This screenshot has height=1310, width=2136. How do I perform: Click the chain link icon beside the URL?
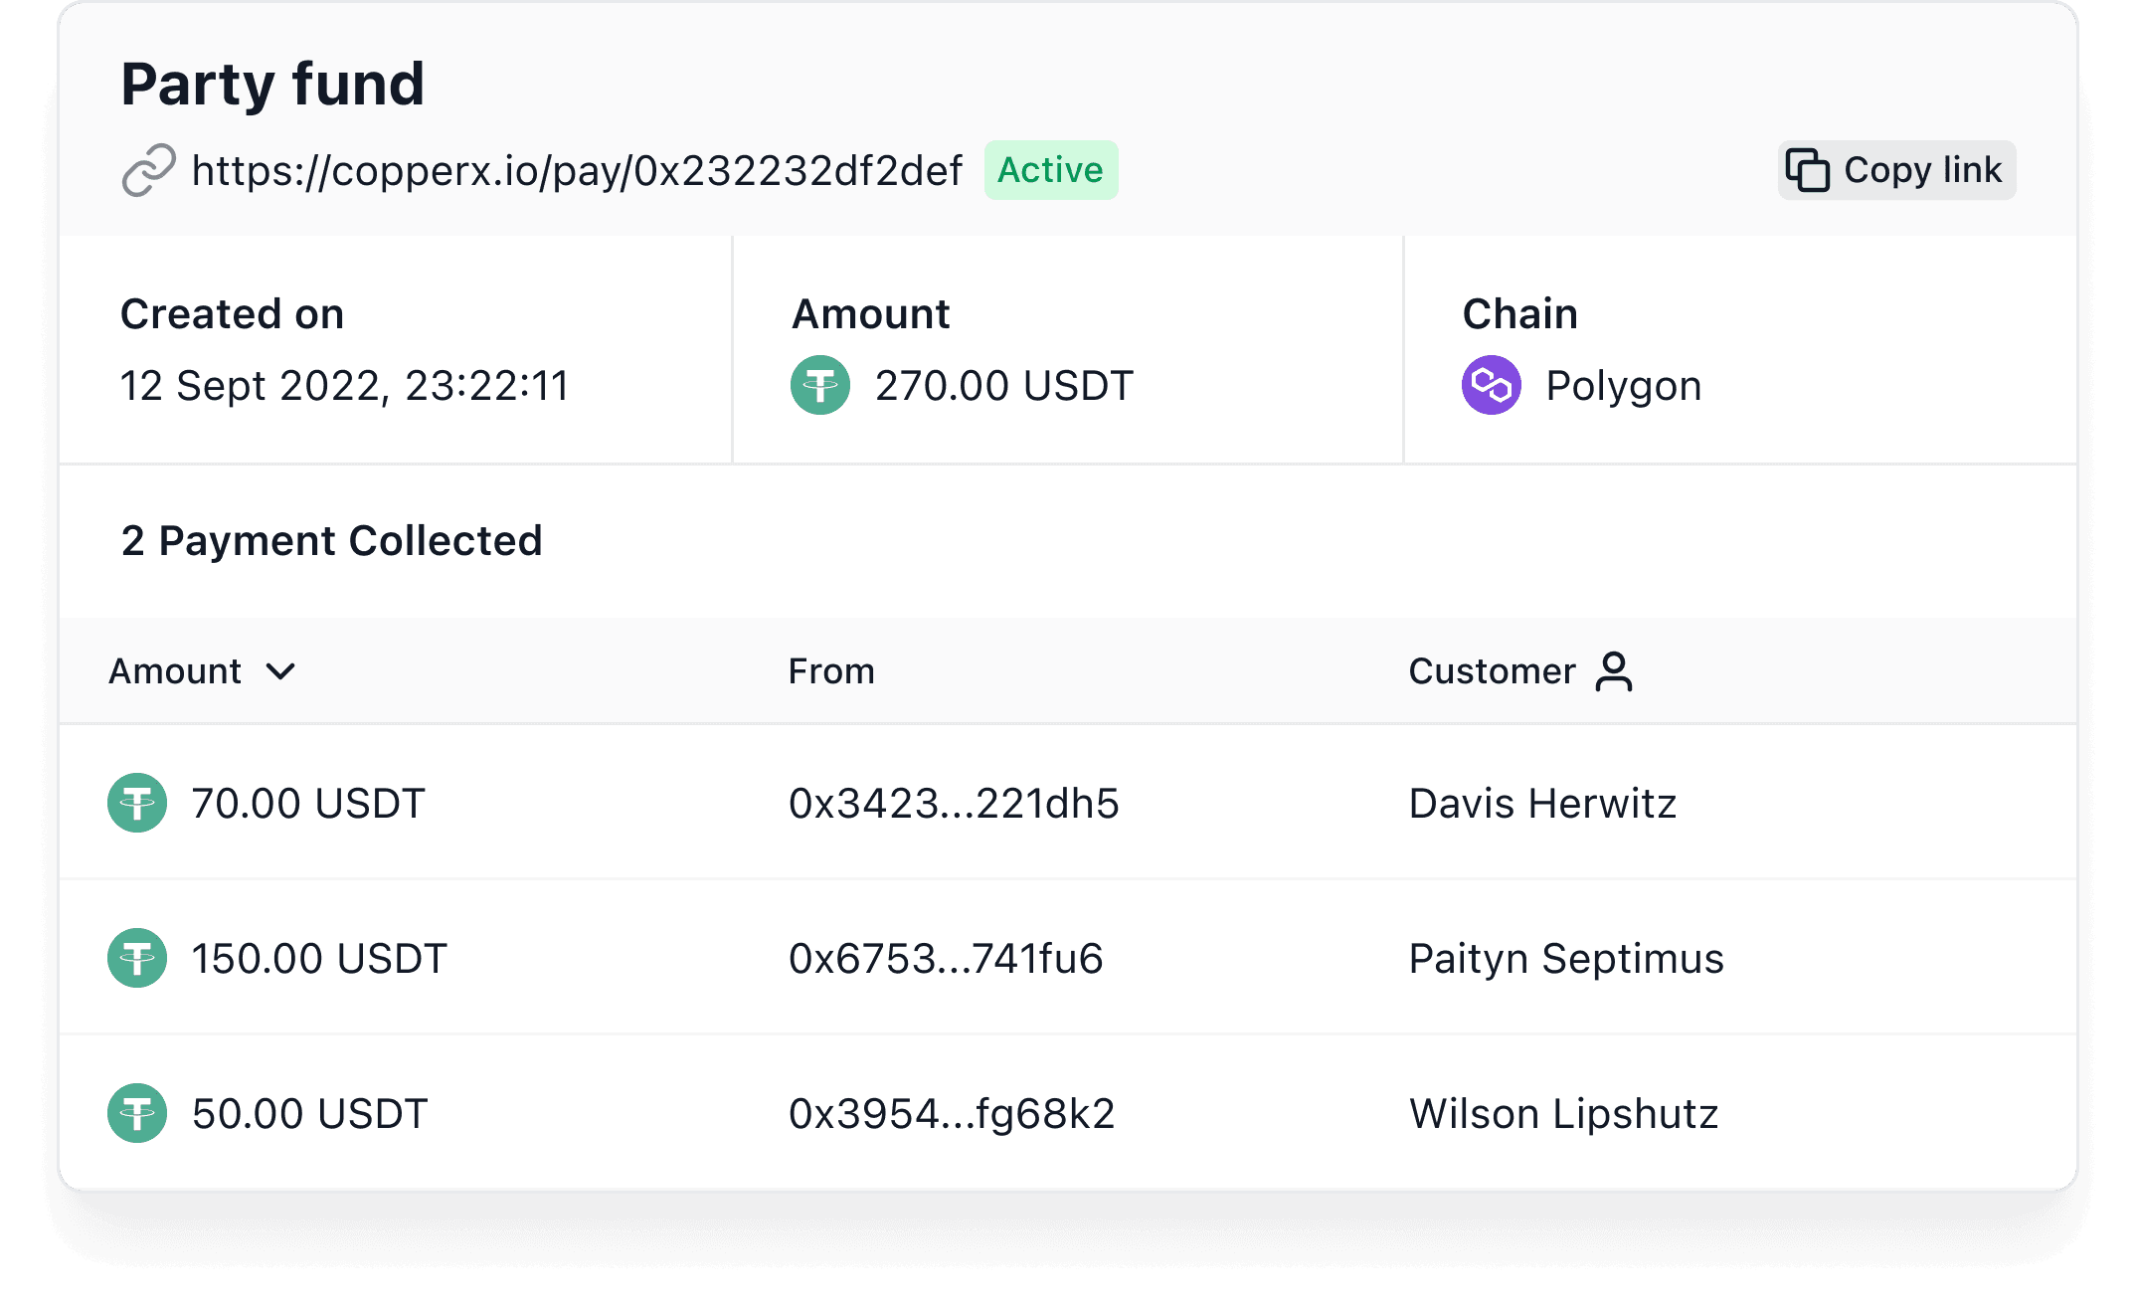point(149,170)
